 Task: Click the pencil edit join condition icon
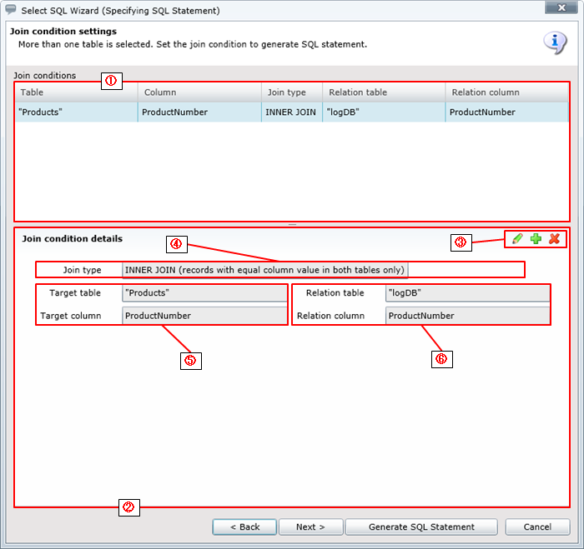click(x=517, y=239)
